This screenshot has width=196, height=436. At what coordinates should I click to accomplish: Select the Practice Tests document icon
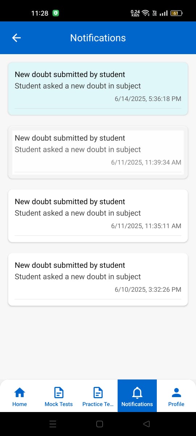point(98,392)
